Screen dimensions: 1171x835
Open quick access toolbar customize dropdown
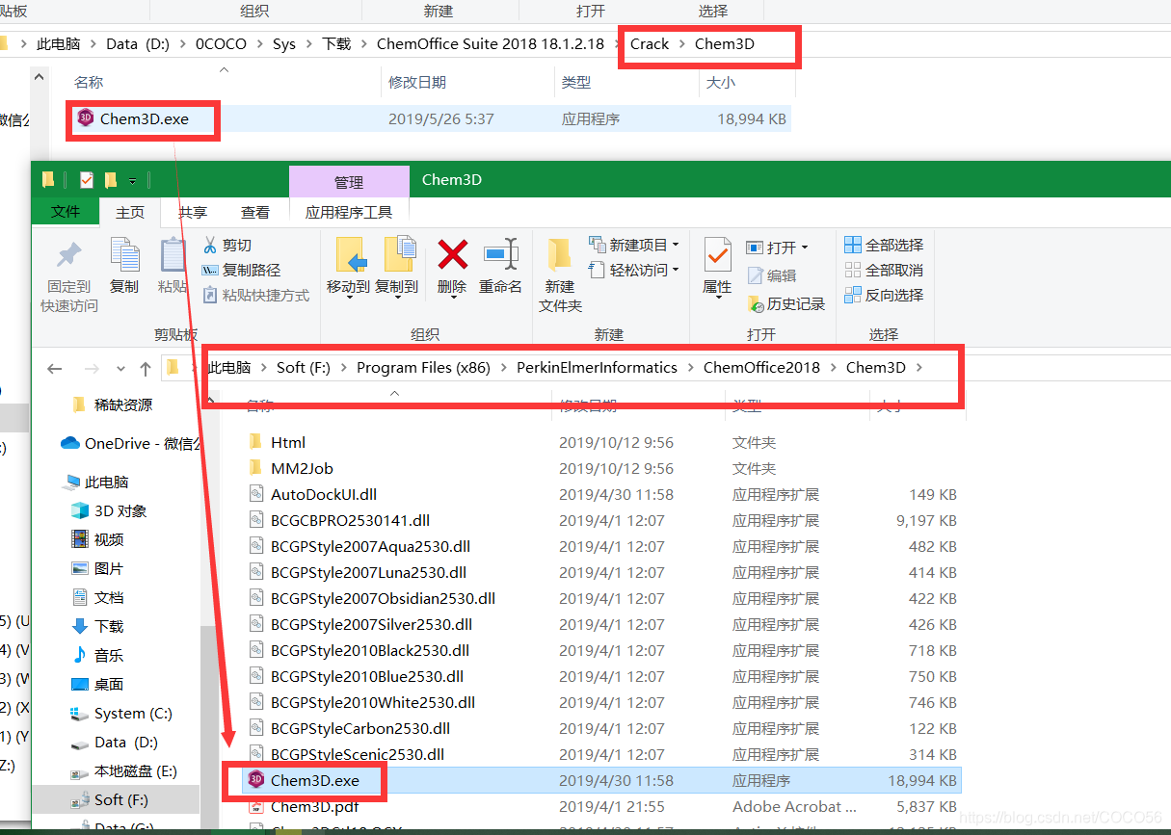pos(132,180)
